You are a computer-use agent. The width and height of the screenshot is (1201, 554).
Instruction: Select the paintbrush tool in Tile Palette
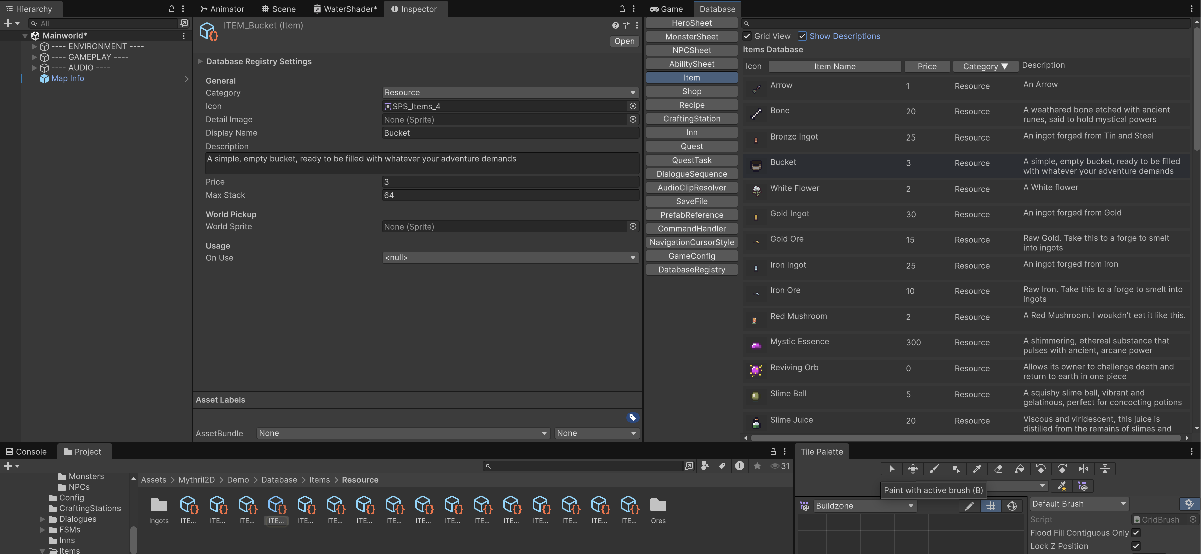tap(934, 469)
